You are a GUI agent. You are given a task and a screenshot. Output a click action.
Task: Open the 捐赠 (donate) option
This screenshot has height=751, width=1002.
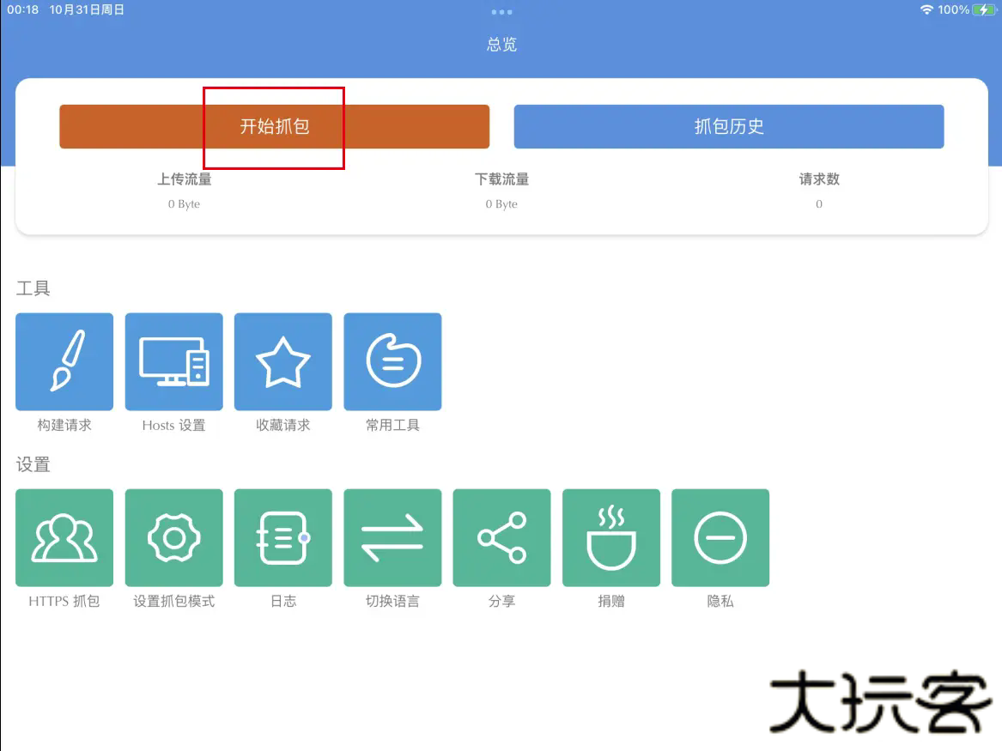click(610, 537)
